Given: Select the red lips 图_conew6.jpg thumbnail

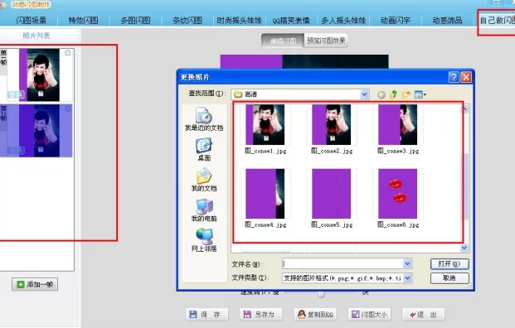Looking at the screenshot, I should 398,194.
